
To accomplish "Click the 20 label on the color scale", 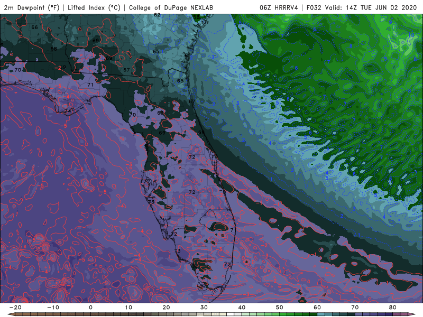I will click(166, 307).
